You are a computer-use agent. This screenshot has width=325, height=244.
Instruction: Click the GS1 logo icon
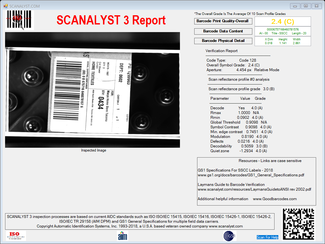coord(230,236)
